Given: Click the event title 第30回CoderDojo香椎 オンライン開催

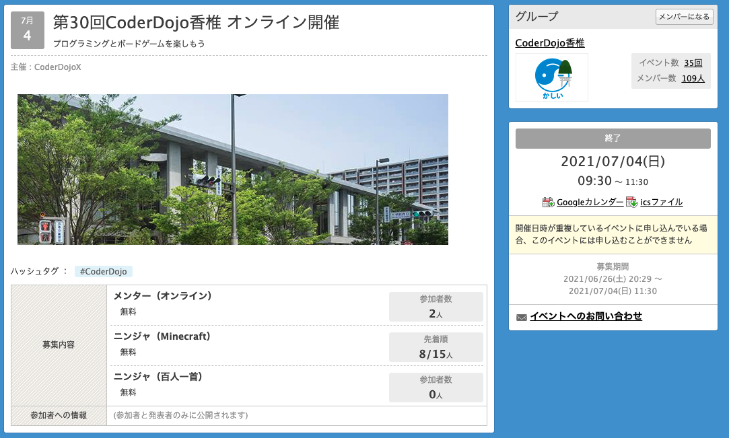Looking at the screenshot, I should click(196, 22).
